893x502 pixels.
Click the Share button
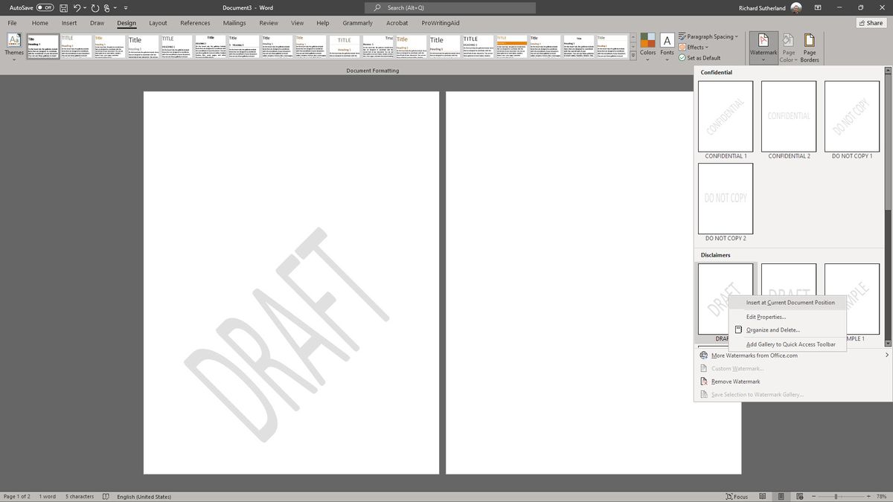pyautogui.click(x=870, y=23)
